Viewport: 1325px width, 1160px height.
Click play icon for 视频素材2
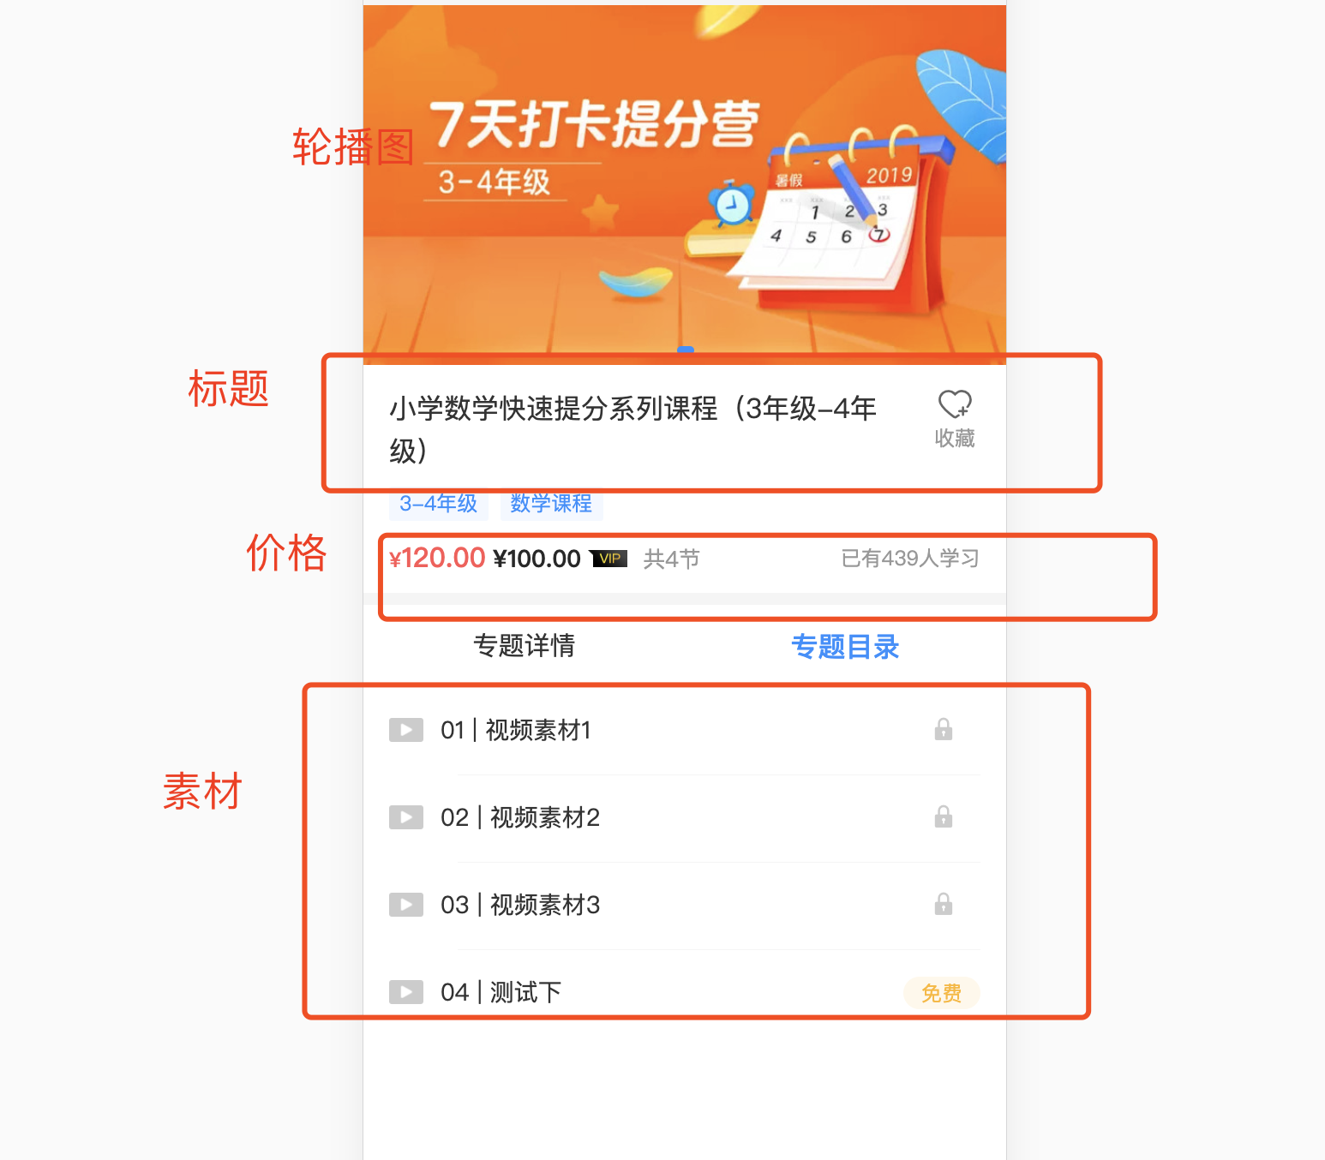tap(406, 817)
